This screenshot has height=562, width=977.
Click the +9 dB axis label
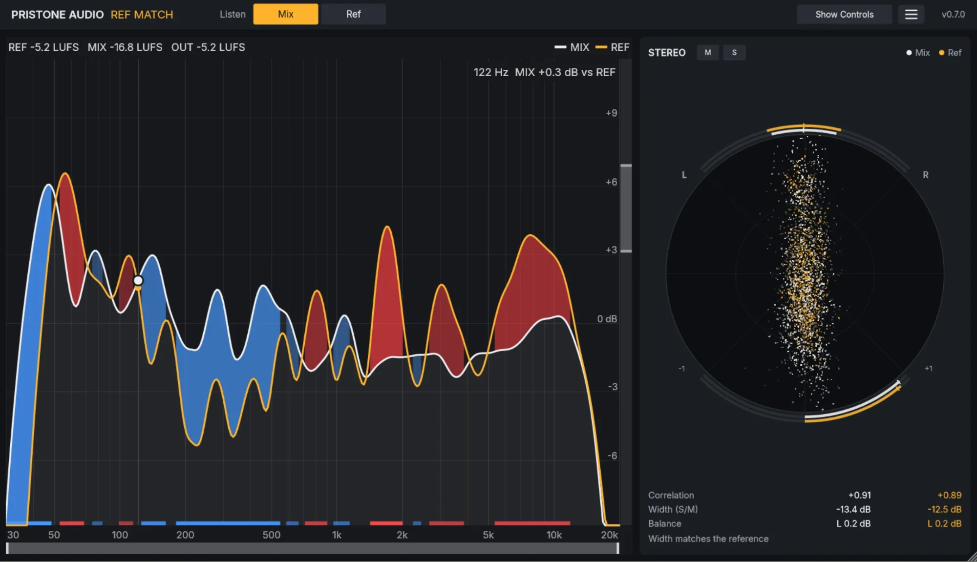tap(611, 113)
